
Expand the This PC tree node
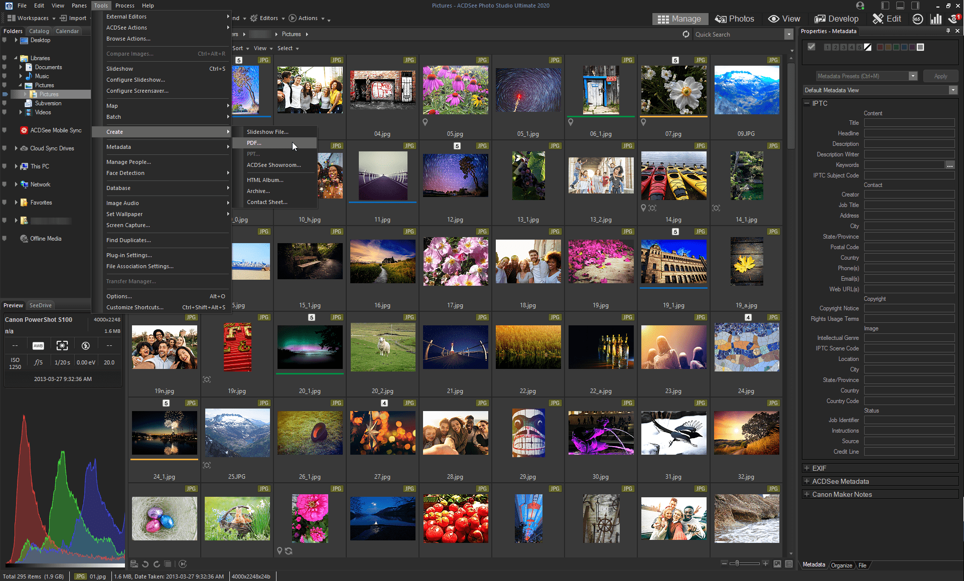(x=16, y=166)
